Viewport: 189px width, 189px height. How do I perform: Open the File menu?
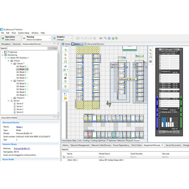pos(2,33)
